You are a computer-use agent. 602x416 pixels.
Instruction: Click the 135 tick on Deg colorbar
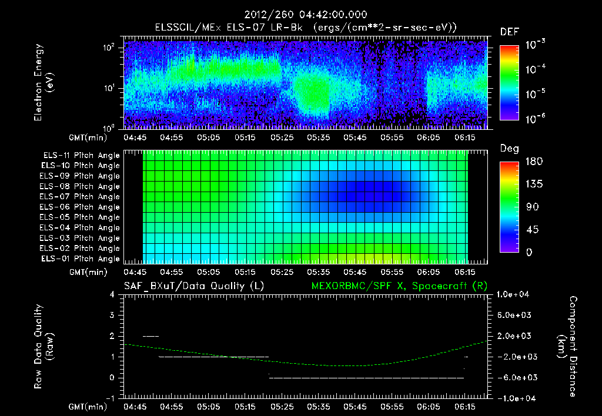[534, 184]
